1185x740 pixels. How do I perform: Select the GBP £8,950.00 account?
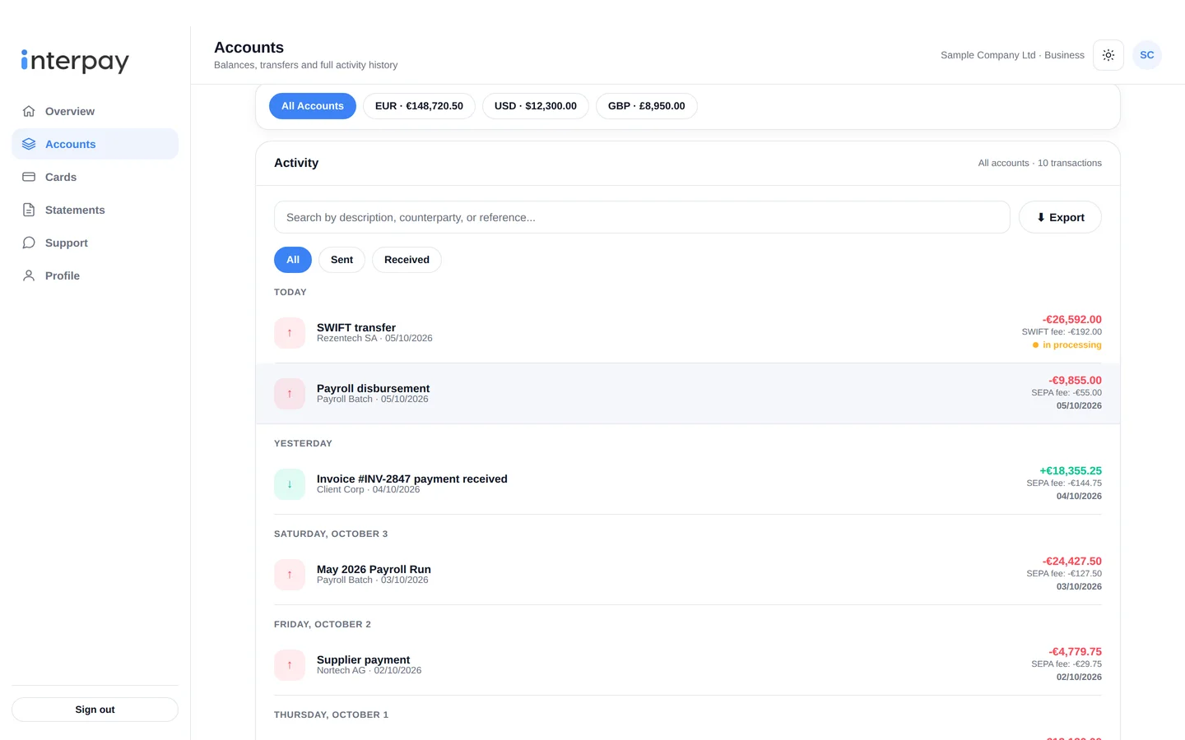click(x=647, y=106)
